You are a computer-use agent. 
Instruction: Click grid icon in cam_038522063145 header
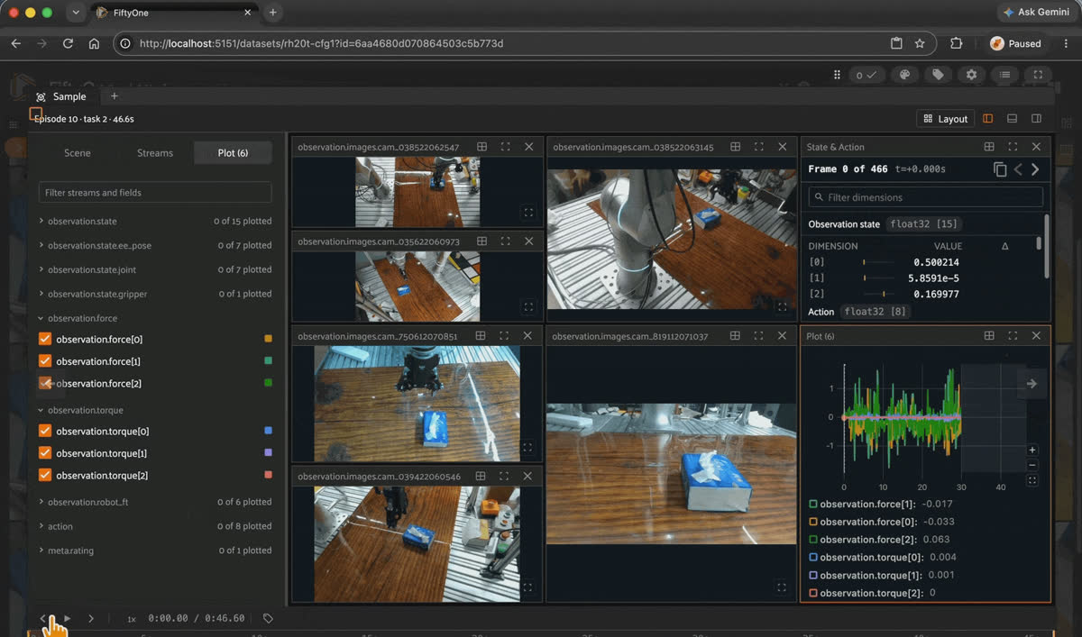(736, 147)
